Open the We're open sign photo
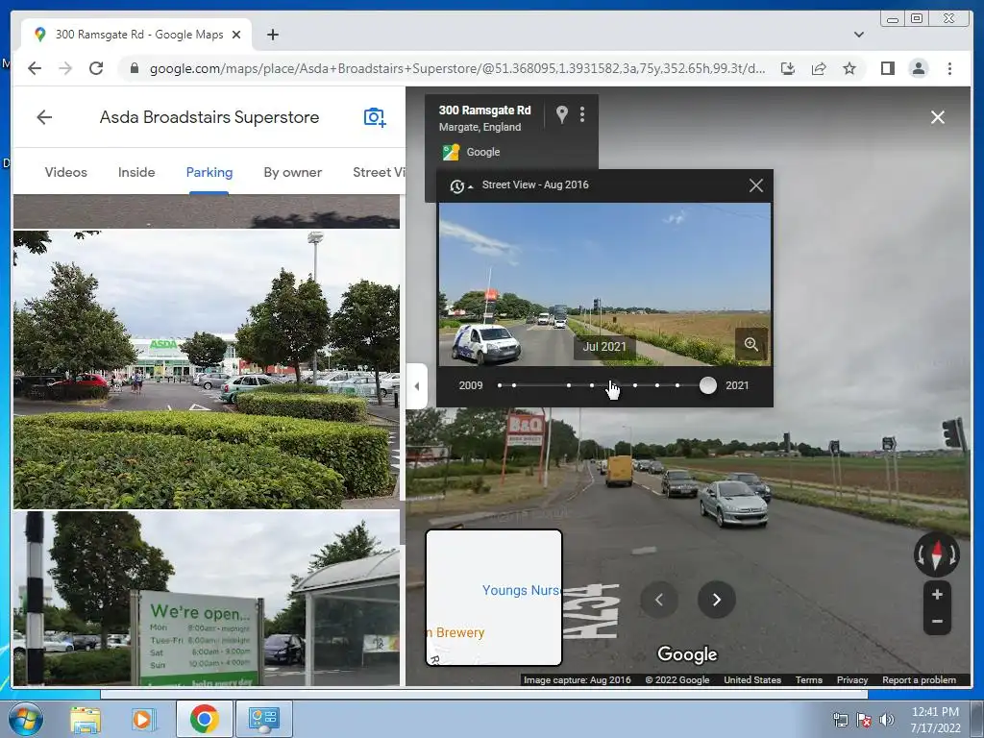This screenshot has height=738, width=984. pos(207,599)
